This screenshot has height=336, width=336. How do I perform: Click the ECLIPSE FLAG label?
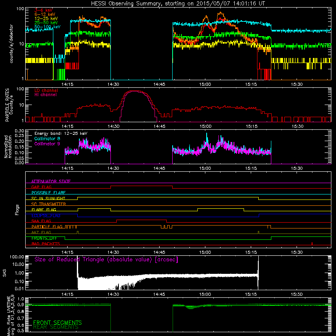point(46,215)
